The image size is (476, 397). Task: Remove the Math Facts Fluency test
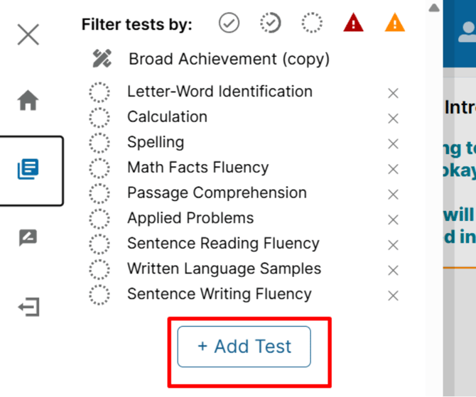(x=393, y=169)
